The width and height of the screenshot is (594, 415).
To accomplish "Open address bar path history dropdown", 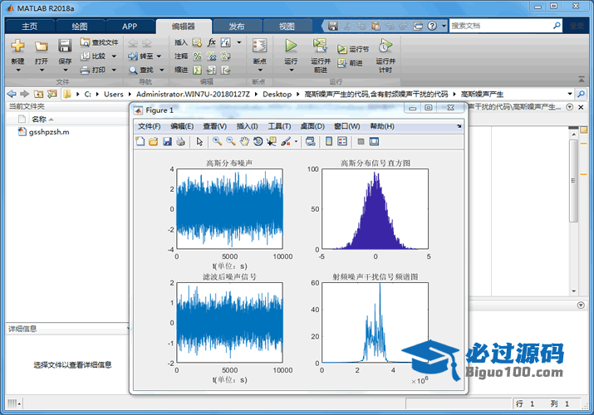I will [570, 94].
